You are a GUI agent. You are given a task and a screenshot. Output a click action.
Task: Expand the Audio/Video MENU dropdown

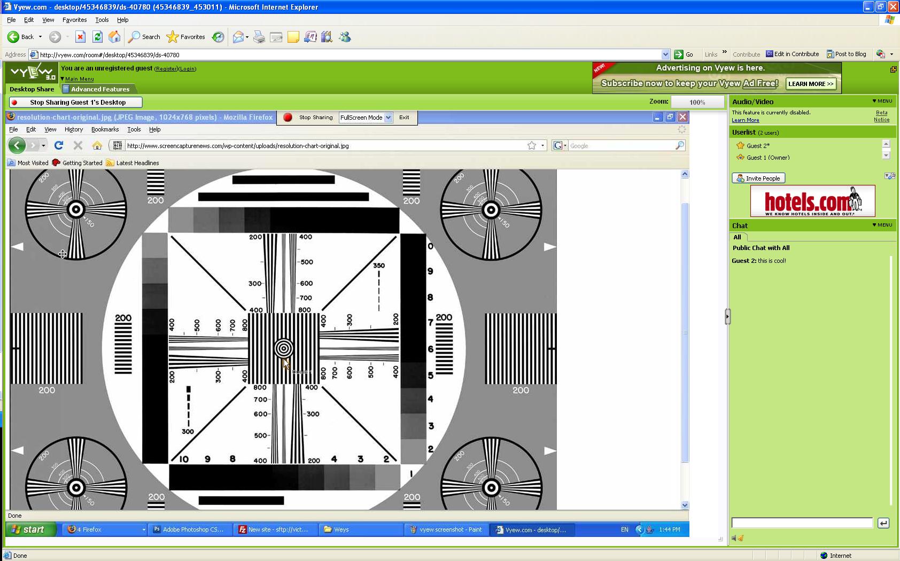882,101
